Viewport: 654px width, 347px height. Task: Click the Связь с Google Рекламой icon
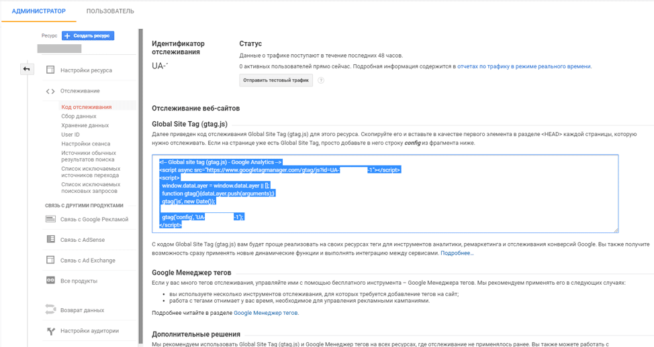pos(50,219)
